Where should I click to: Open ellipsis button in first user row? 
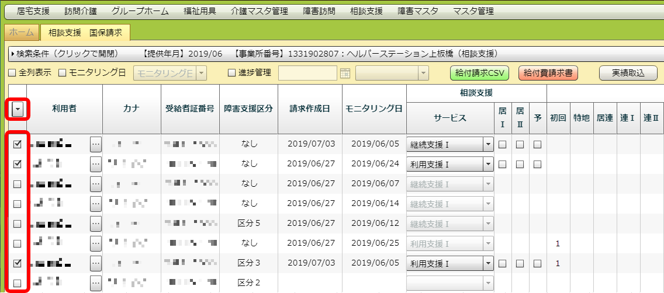96,144
